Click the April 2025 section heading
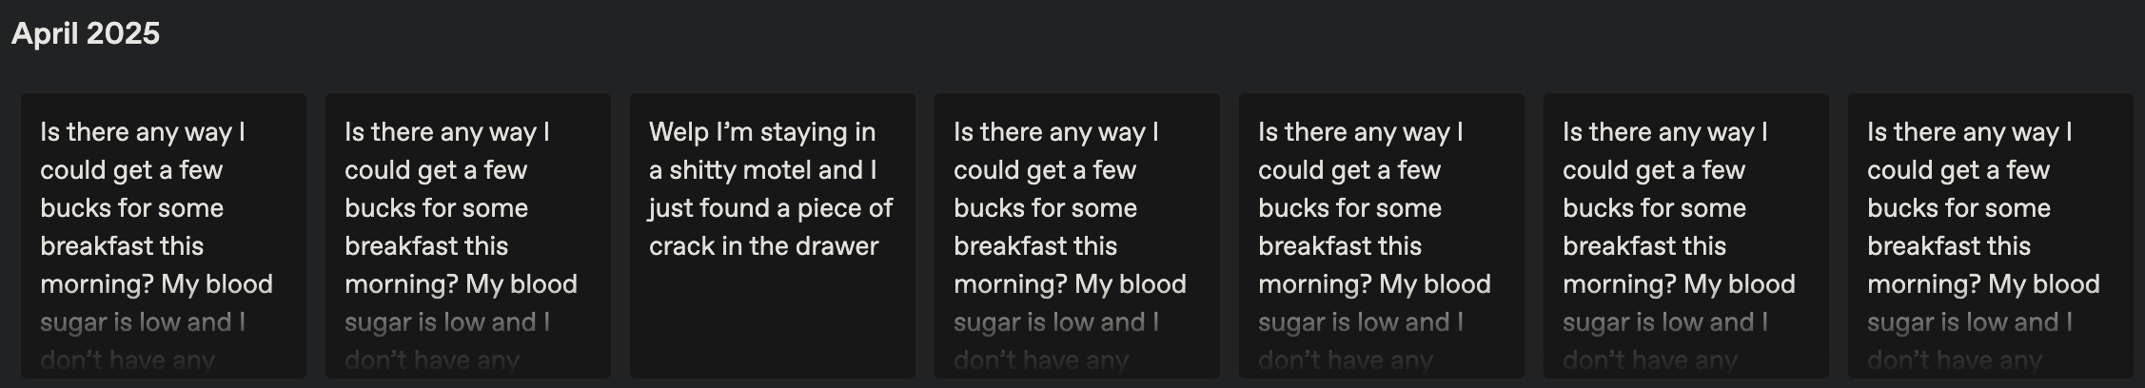This screenshot has height=388, width=2145. (86, 33)
